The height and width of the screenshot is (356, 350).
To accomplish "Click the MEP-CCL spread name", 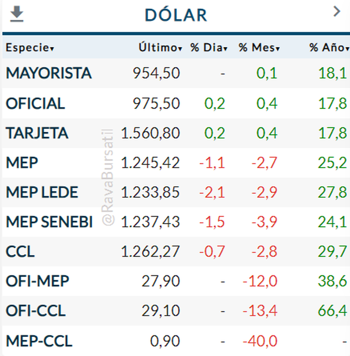I will pyautogui.click(x=39, y=341).
